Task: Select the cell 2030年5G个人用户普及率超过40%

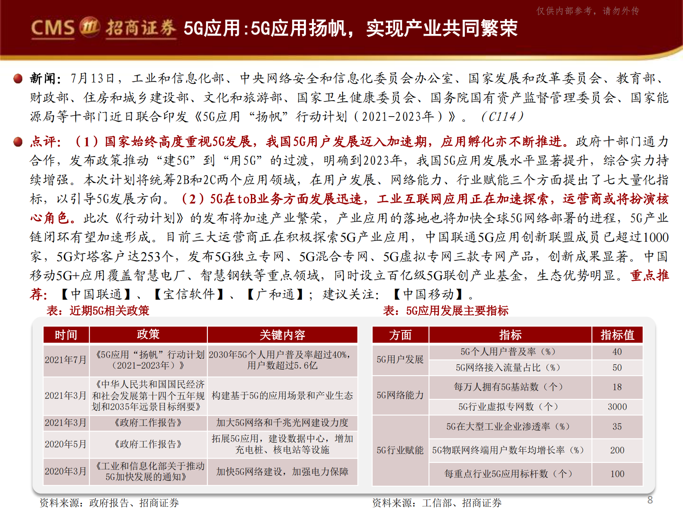Action: point(282,360)
